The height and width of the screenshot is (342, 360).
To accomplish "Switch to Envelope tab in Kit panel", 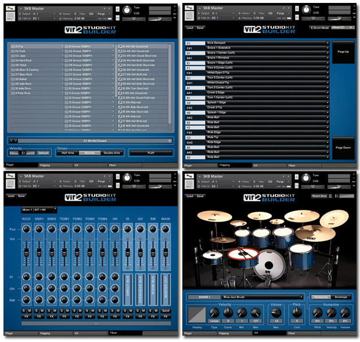I will pos(341,297).
